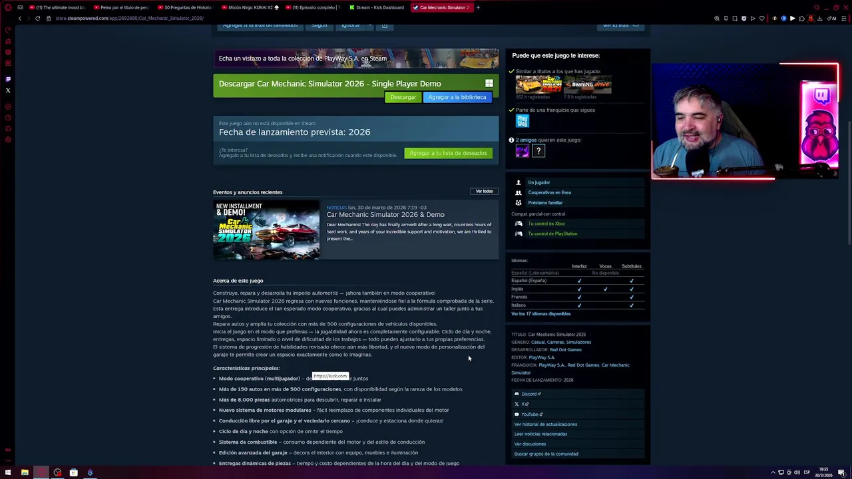Open 'Ver discusiones' link
Screen dimensions: 852x479
tap(530, 444)
